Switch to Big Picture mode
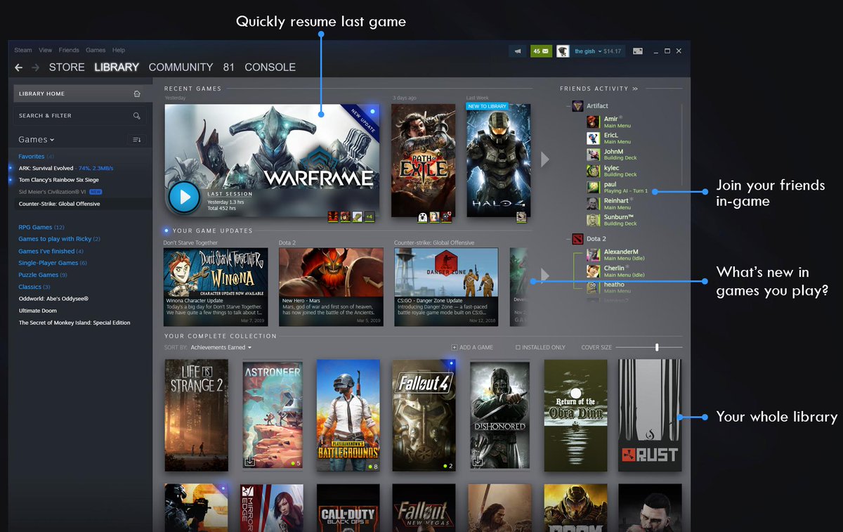843x532 pixels. [638, 51]
